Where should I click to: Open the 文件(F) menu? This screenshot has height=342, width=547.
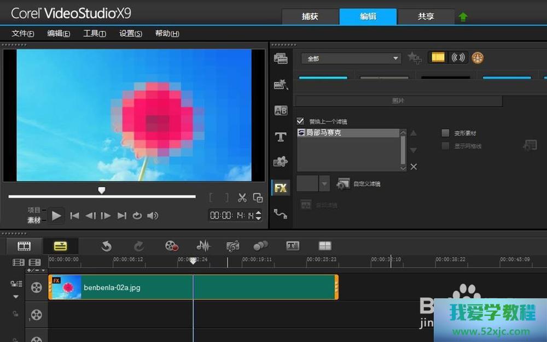(x=23, y=34)
